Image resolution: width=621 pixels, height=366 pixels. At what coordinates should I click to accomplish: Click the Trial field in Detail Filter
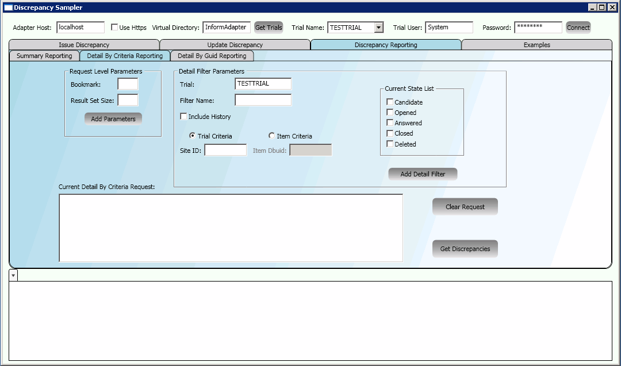[x=263, y=84]
